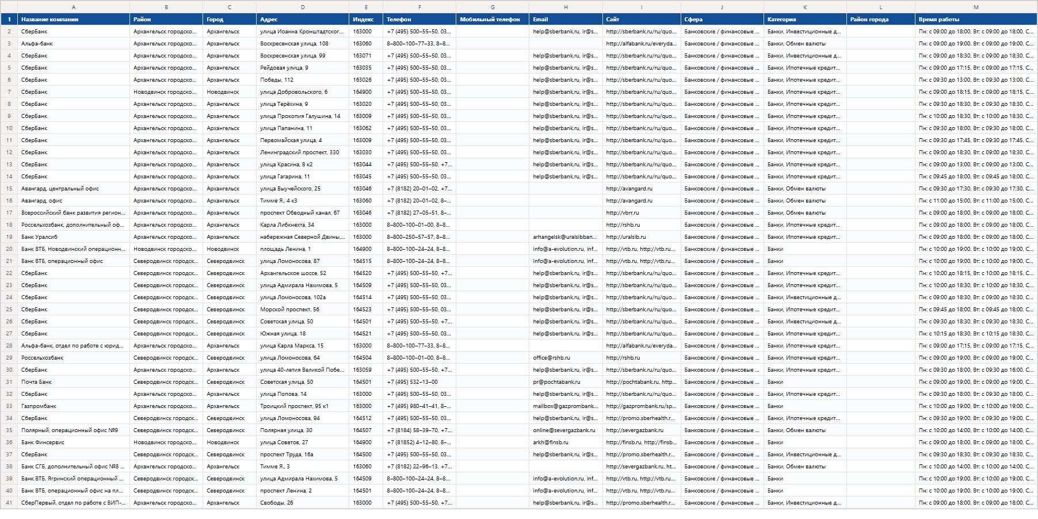The height and width of the screenshot is (519, 1038).
Task: Select cell starting 'Банк СГБ, дополнительный офис'
Action: pyautogui.click(x=74, y=467)
